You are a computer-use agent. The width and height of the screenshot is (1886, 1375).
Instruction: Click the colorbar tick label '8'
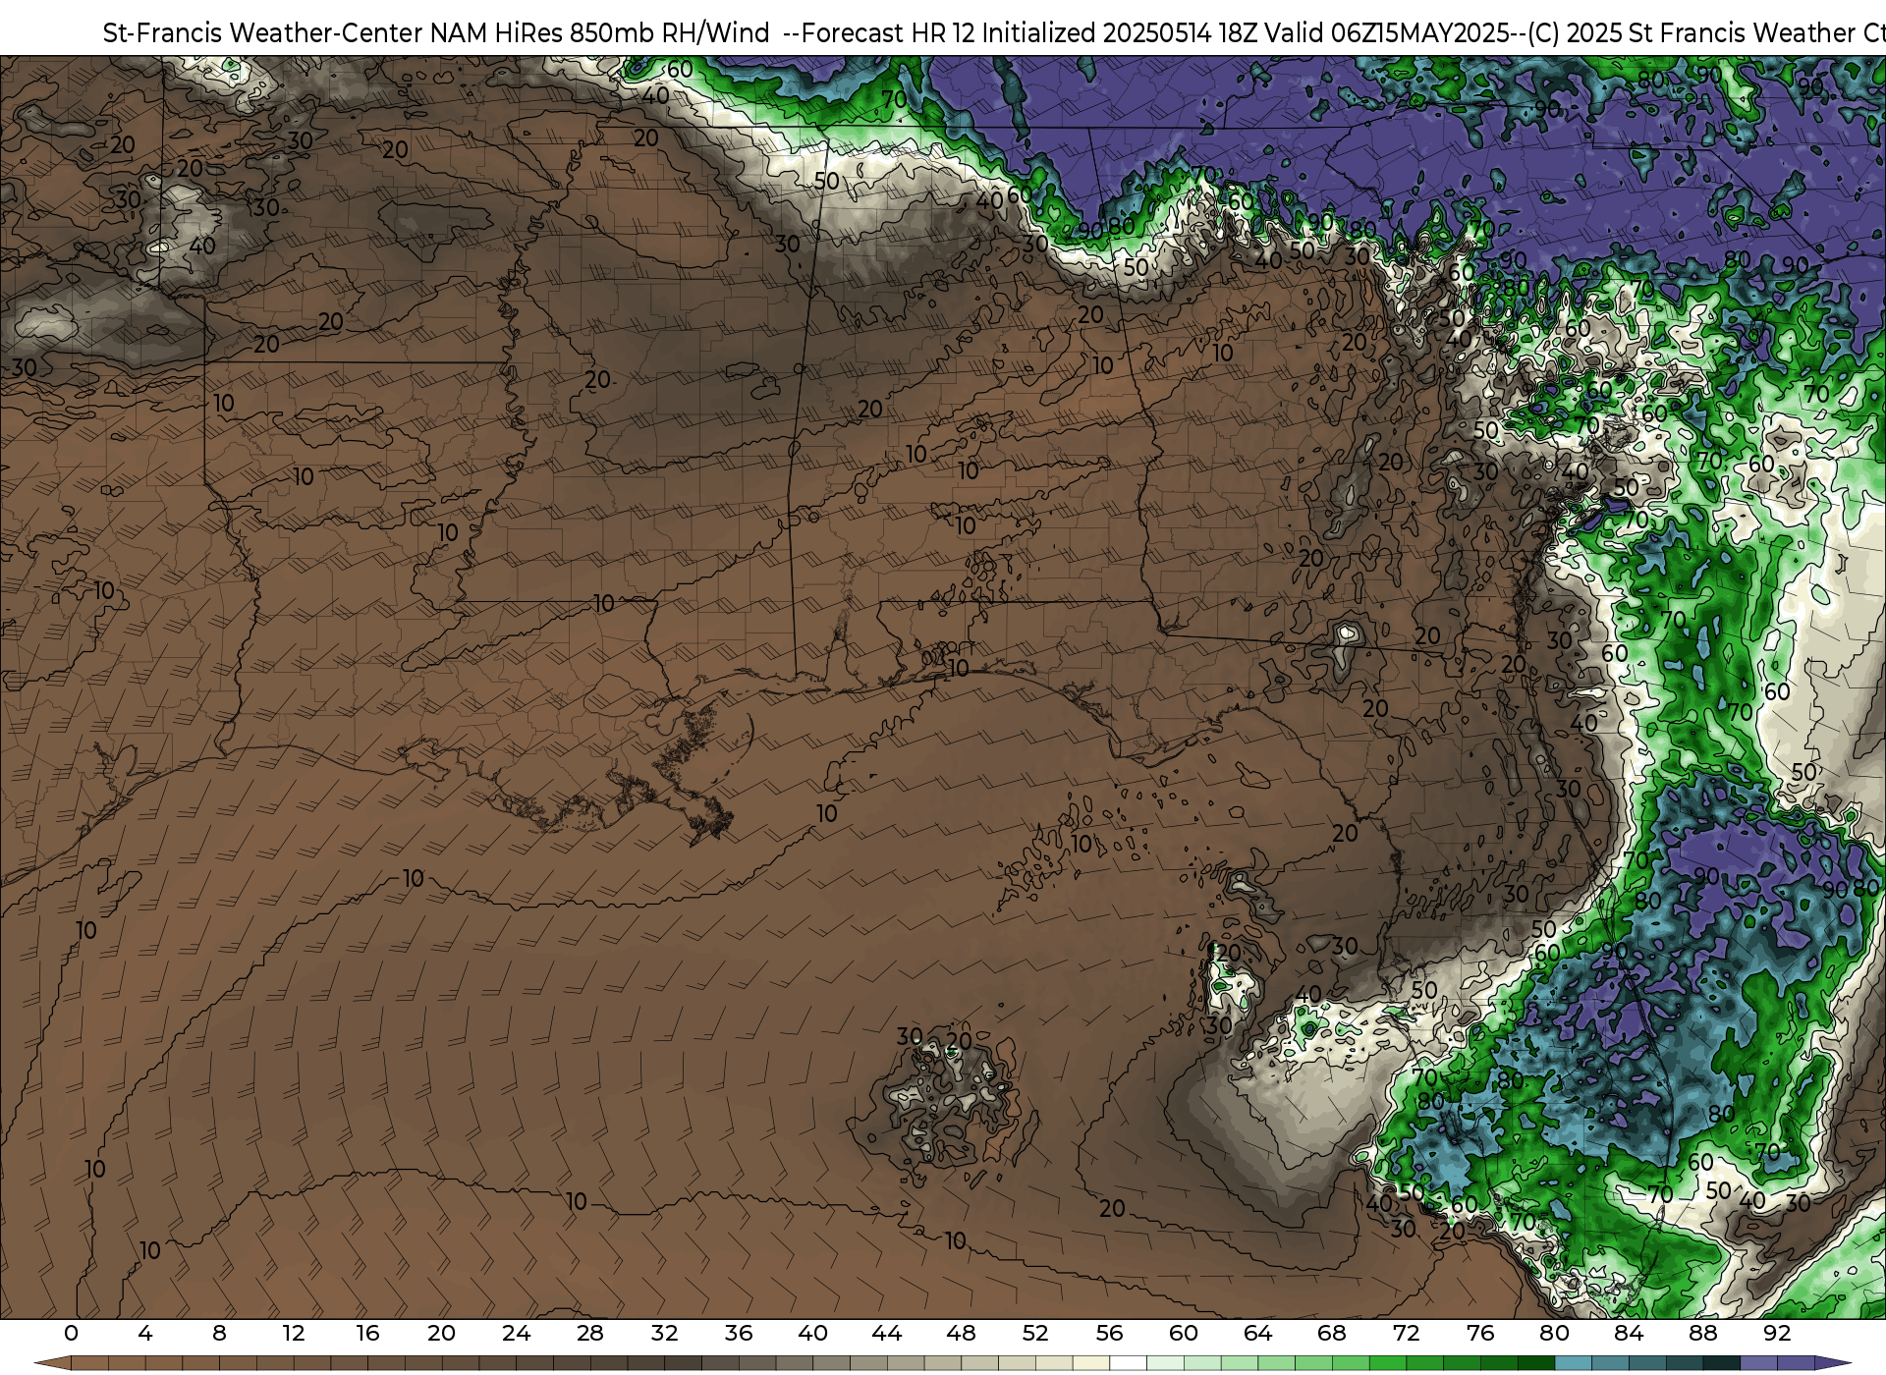click(x=219, y=1333)
